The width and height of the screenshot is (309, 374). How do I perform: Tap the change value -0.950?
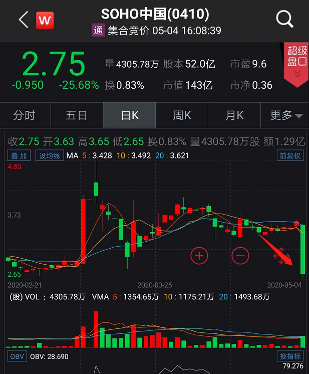pos(28,85)
